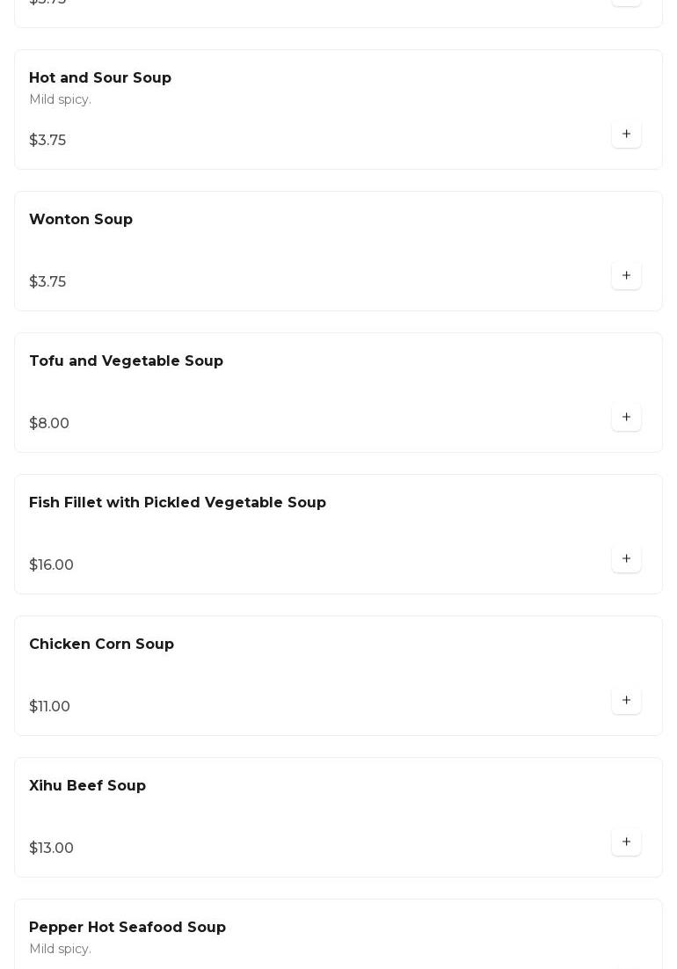Click the $13.00 Xihu Beef Soup price
Screen dimensions: 677x969
tap(51, 849)
